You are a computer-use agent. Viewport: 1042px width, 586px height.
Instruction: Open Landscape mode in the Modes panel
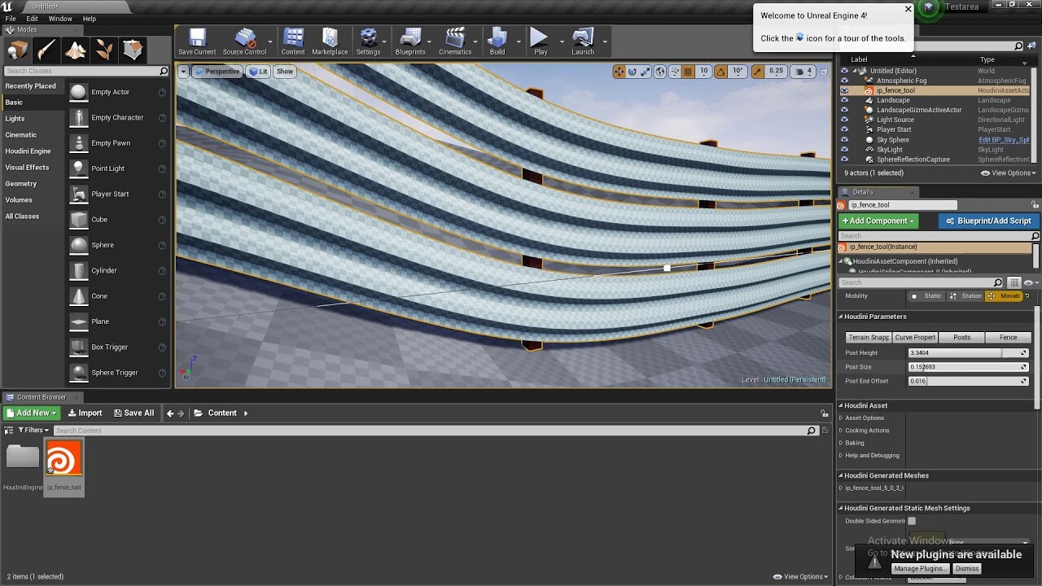pos(76,50)
